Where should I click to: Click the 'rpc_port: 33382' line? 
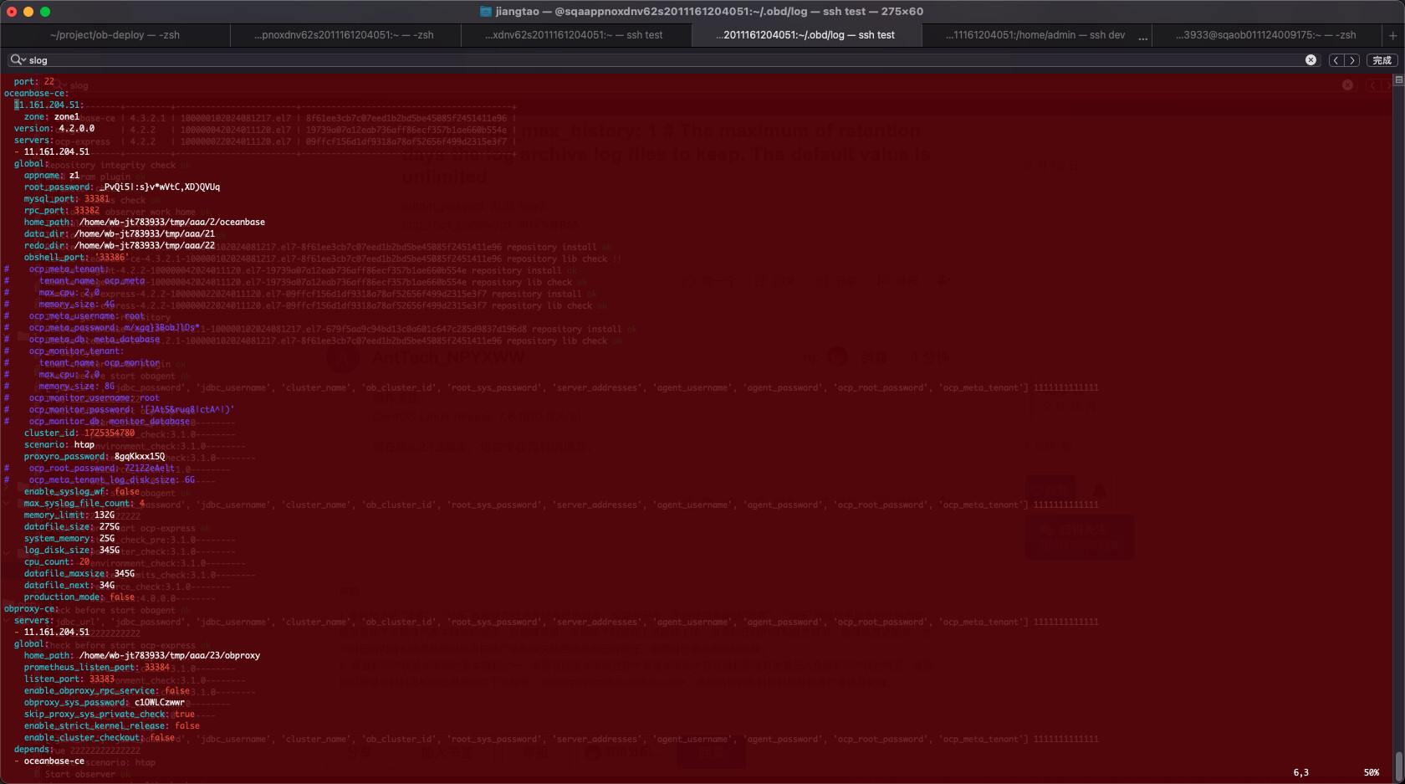pos(62,211)
